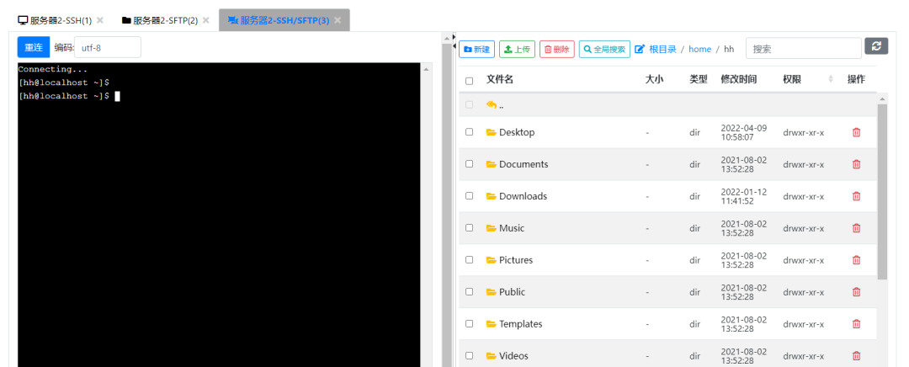Open the Music folder name
Screen dimensions: 909x367
coord(512,228)
